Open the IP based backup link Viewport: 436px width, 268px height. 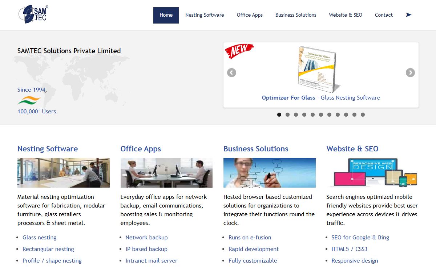coord(146,249)
